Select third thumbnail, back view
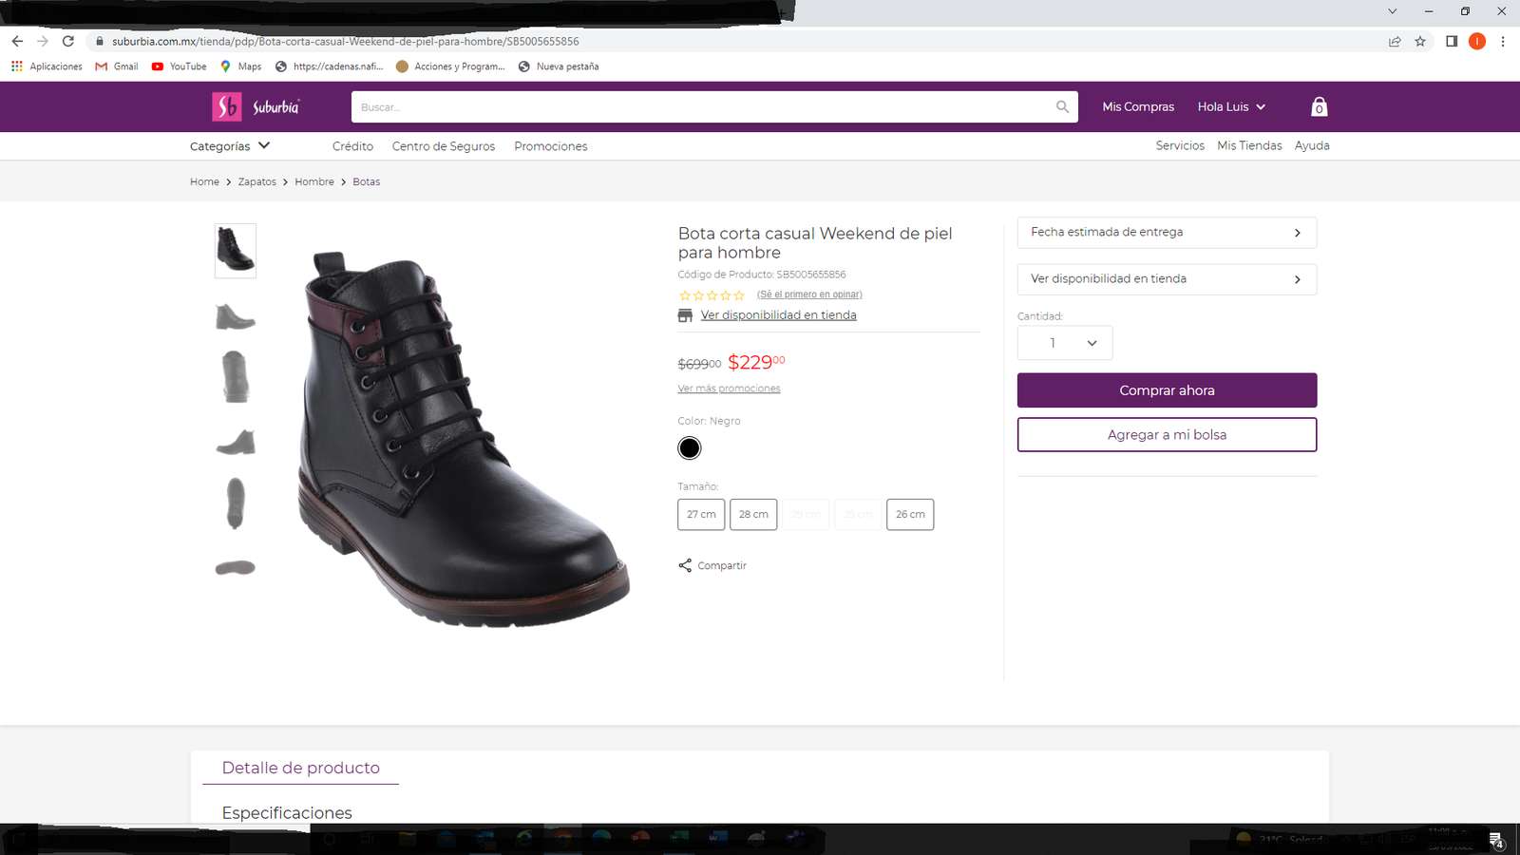The height and width of the screenshot is (855, 1520). click(x=236, y=376)
